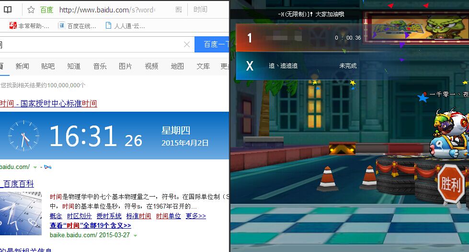Click the 胜利 victory stop sign

(451, 184)
